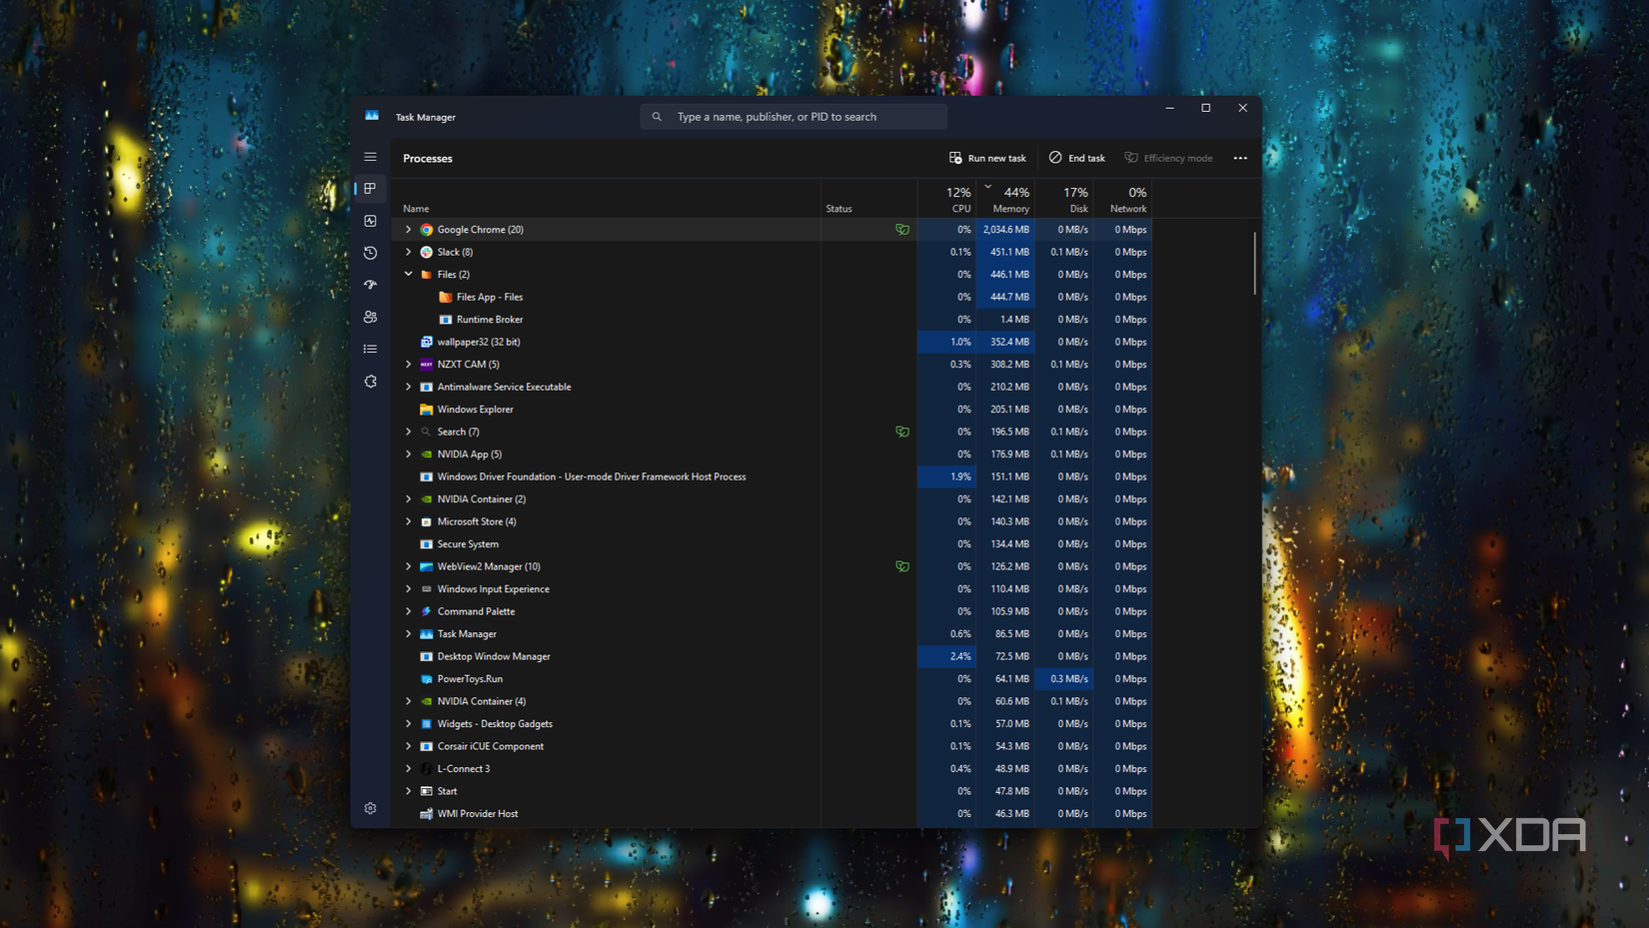1649x928 pixels.
Task: Select the Runtime Broker row
Action: point(772,320)
